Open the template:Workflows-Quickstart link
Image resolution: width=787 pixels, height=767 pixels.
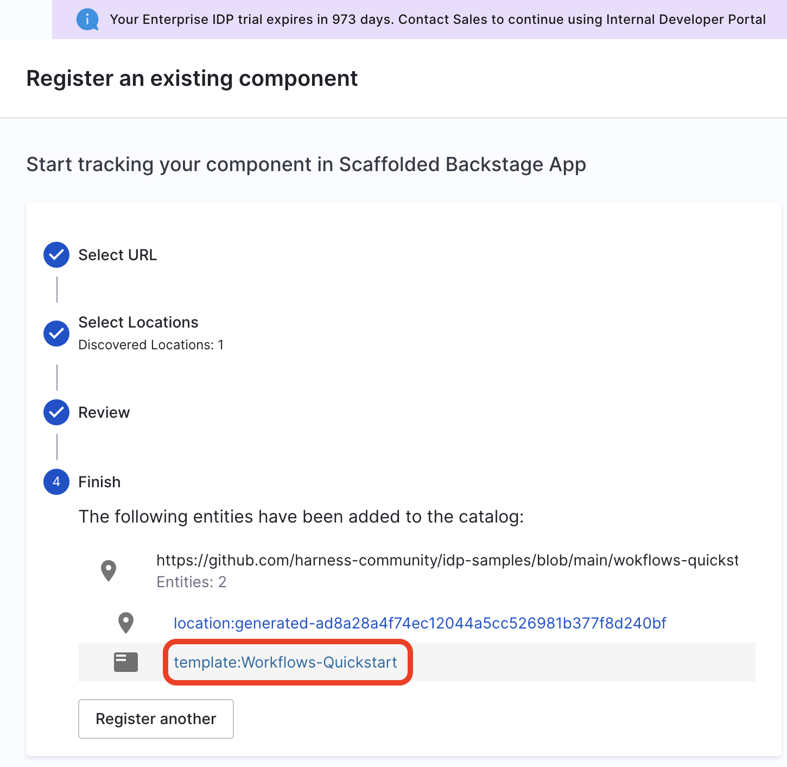click(x=285, y=662)
